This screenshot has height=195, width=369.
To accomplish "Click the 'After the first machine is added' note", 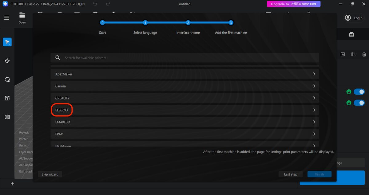I will [268, 152].
